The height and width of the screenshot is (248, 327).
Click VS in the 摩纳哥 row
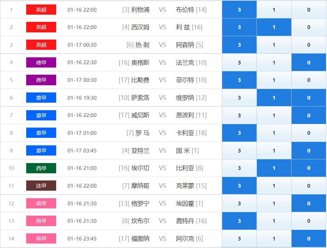tap(162, 186)
